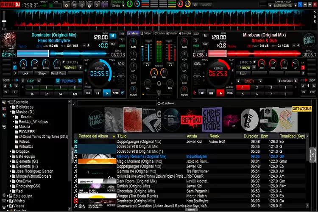Click the blue help question mark icon
This screenshot has height=212, width=318.
(300, 4)
